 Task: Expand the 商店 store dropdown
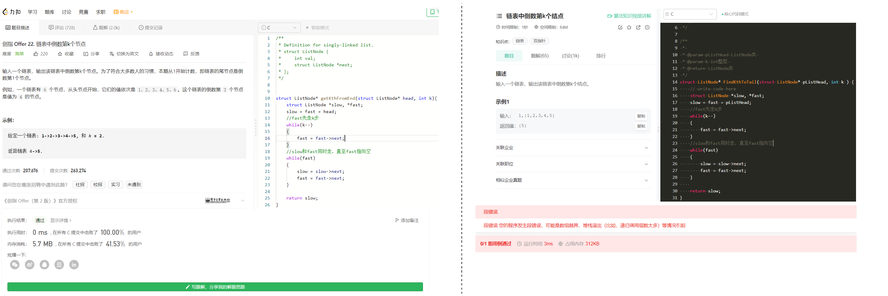click(123, 12)
